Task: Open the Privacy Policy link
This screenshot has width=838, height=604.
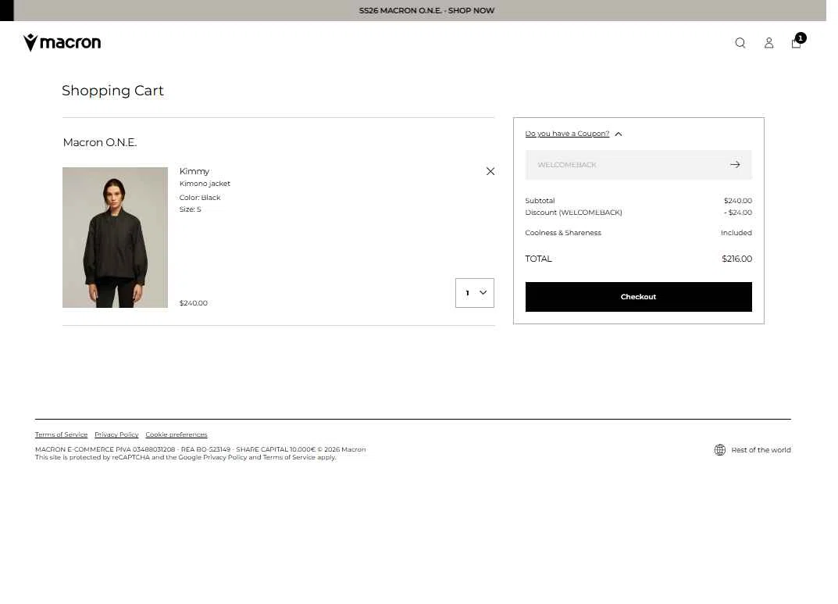Action: point(116,434)
